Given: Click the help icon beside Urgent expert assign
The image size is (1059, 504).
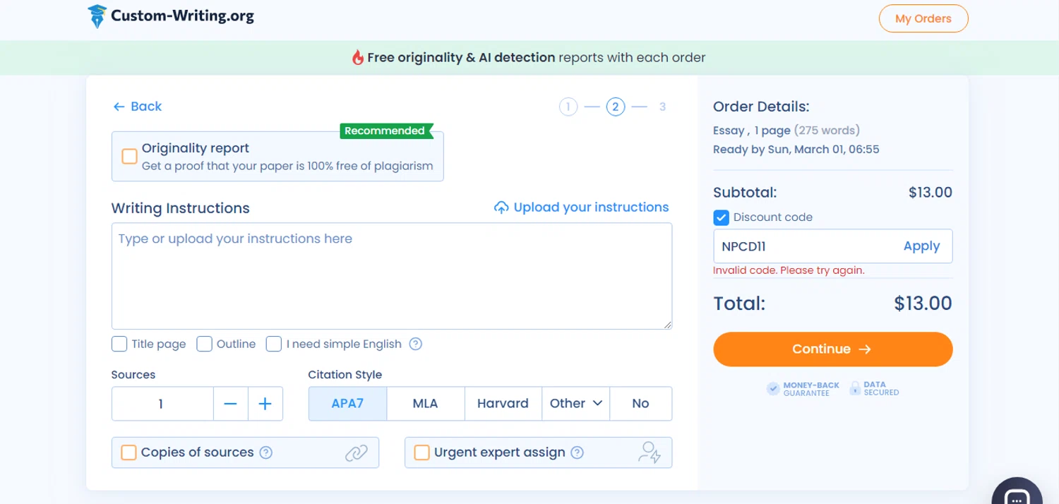Looking at the screenshot, I should (578, 452).
